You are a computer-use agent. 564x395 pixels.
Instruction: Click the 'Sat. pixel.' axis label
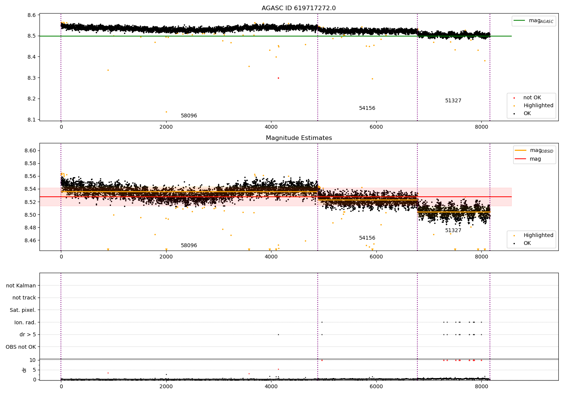coord(23,310)
